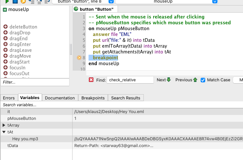Click the green Run/Continue arrow in toolbar
Screen dimensions: 243x160
(x=7, y=2)
